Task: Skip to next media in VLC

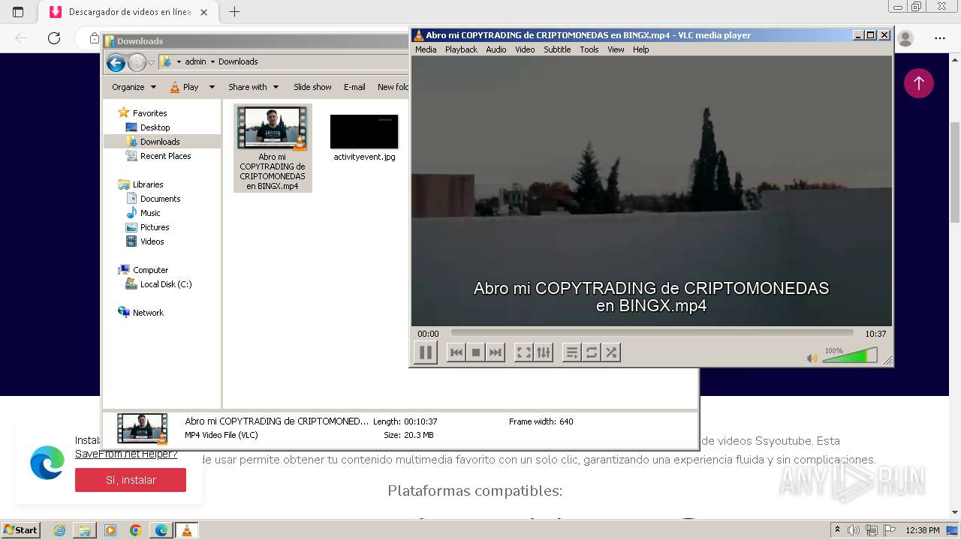Action: (495, 352)
